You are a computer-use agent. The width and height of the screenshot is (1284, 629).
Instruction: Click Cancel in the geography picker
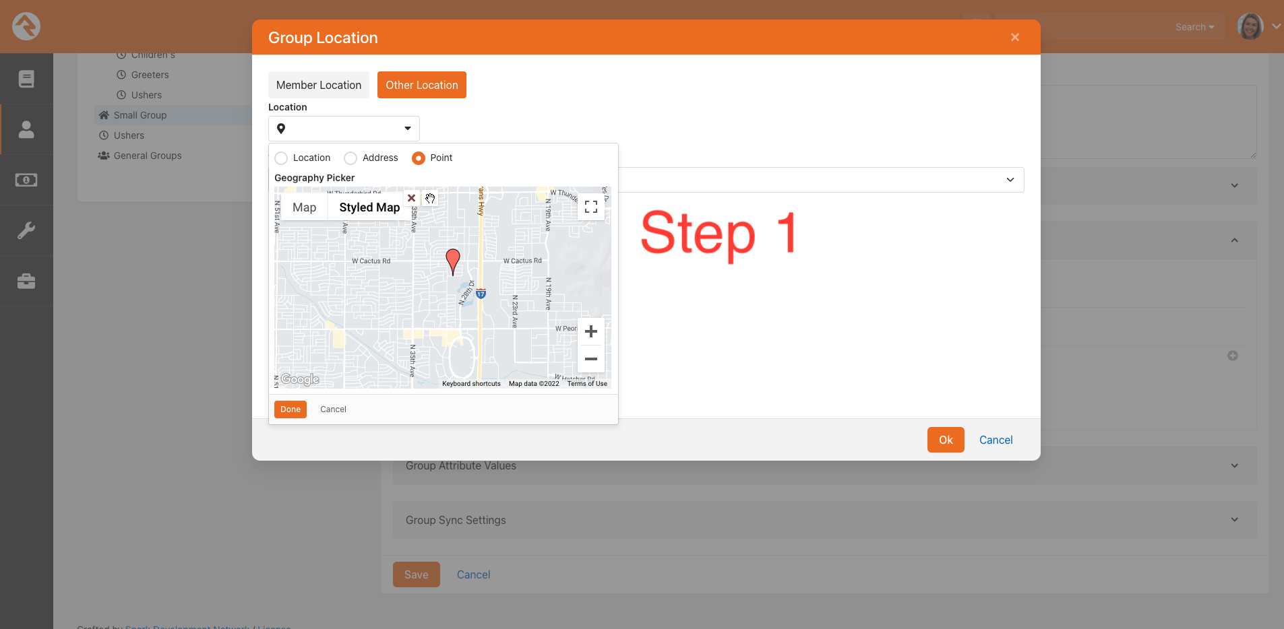(333, 409)
